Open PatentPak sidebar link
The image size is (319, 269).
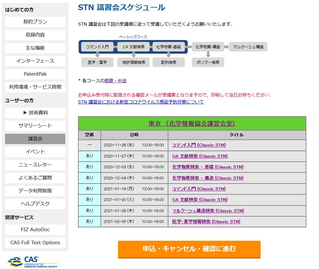[x=35, y=74]
